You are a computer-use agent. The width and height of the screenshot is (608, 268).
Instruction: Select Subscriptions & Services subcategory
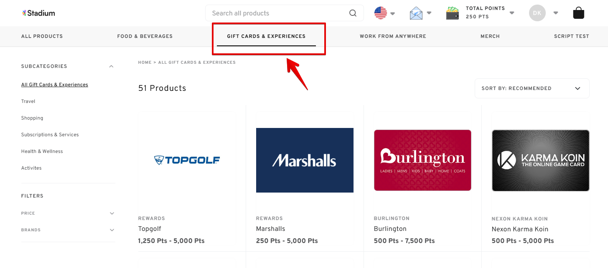pyautogui.click(x=50, y=135)
